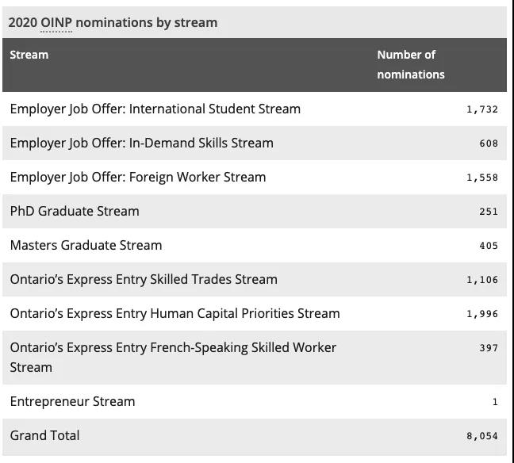This screenshot has width=514, height=463.
Task: Click the 1,732 nominations value
Action: click(x=482, y=109)
